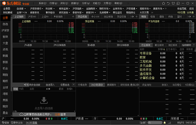The image size is (196, 125).
Task: Open the 分析(A) menu
Action: tap(86, 3)
